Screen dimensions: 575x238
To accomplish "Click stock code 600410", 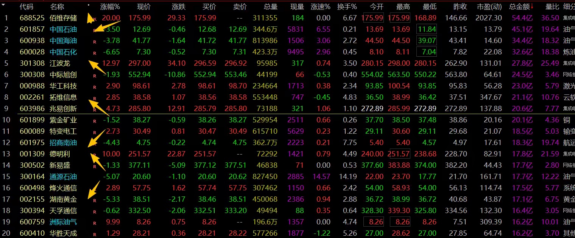I will pyautogui.click(x=32, y=233).
